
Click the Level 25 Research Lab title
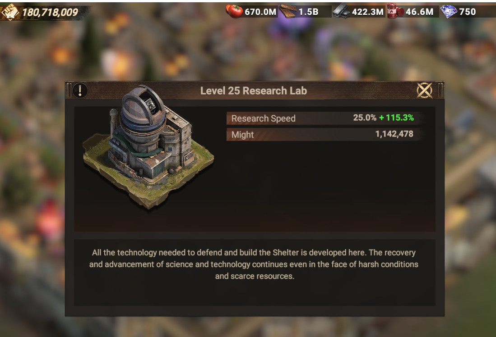coord(254,91)
